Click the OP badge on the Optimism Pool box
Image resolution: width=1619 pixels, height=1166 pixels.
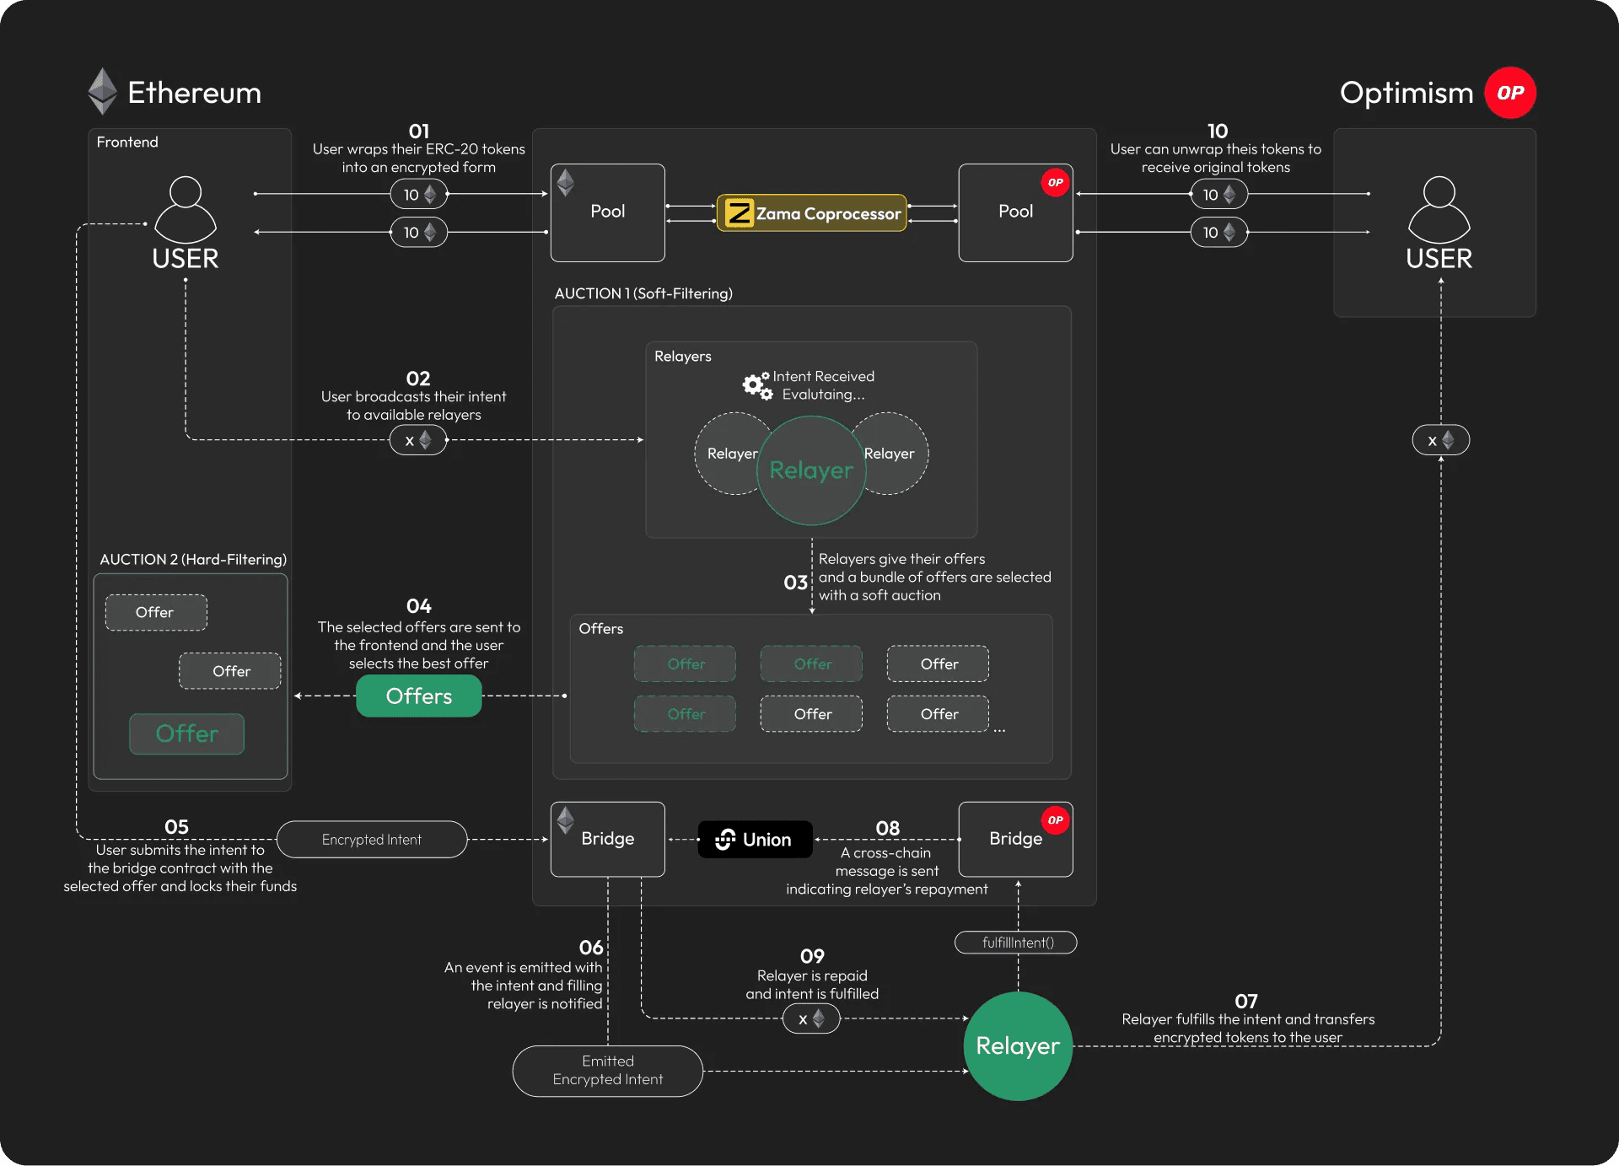coord(1055,182)
